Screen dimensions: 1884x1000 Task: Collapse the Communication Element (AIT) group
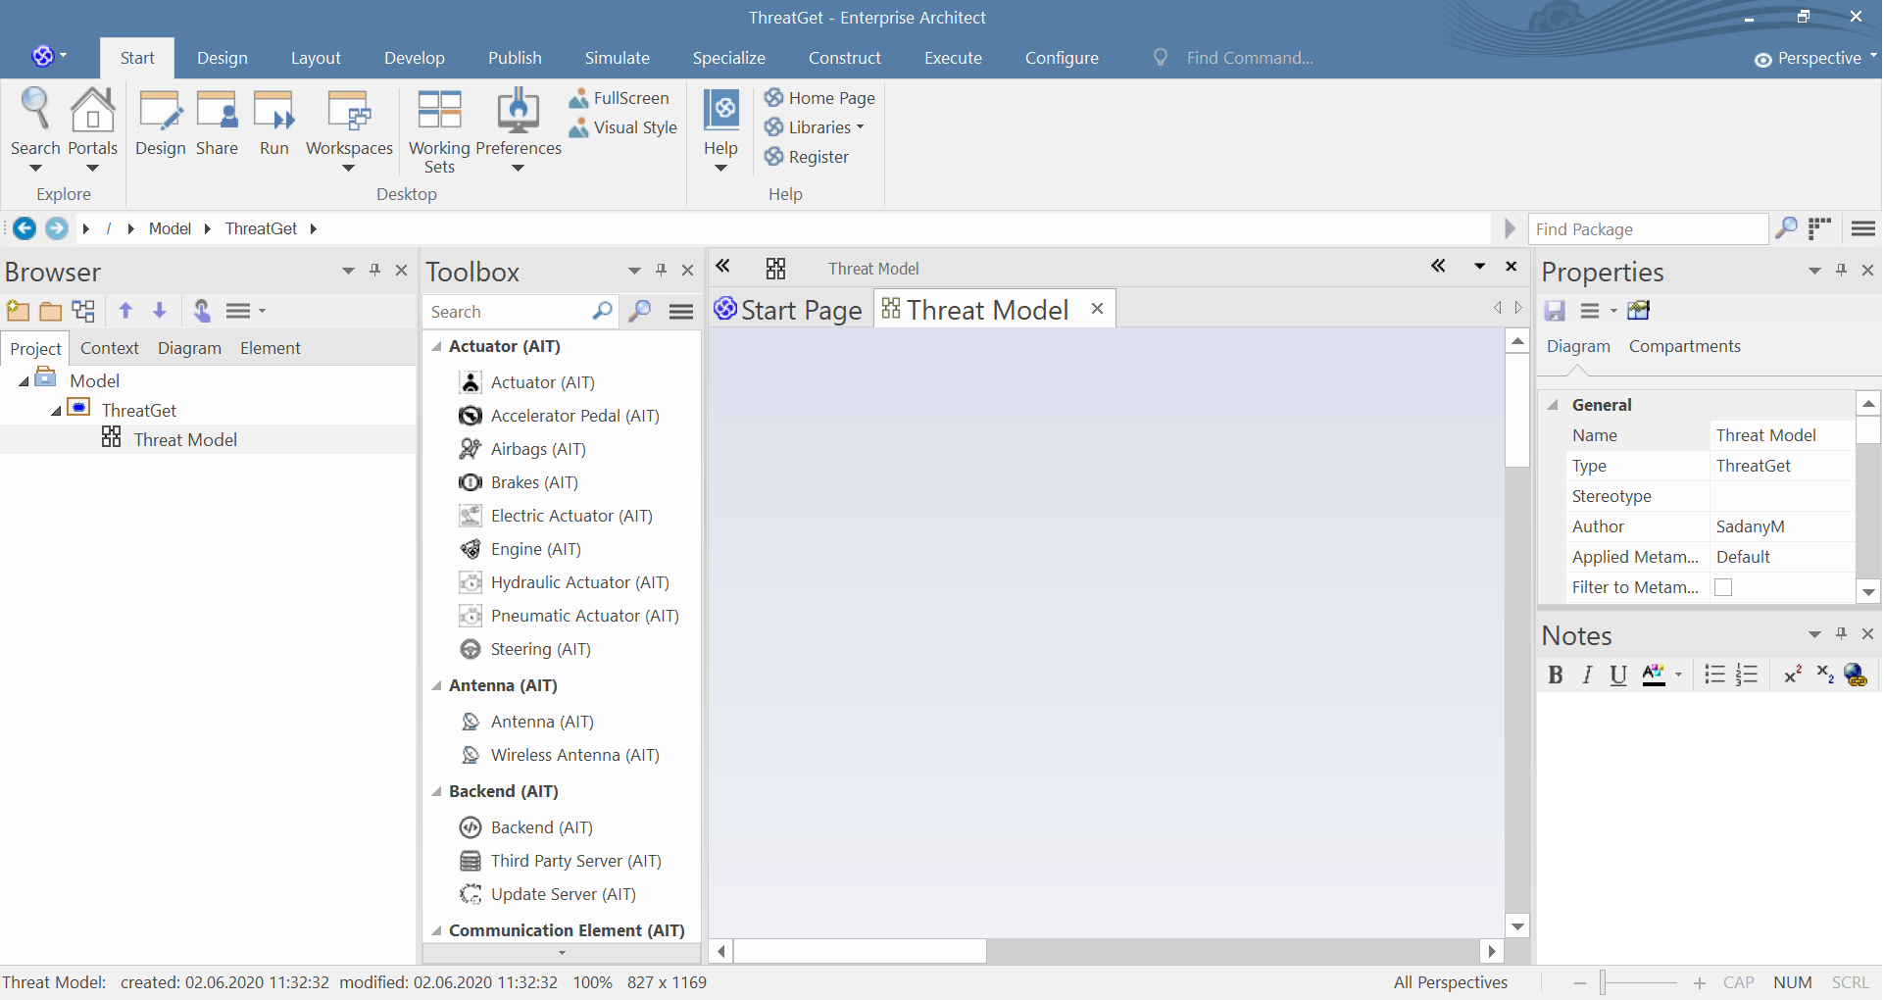click(437, 930)
